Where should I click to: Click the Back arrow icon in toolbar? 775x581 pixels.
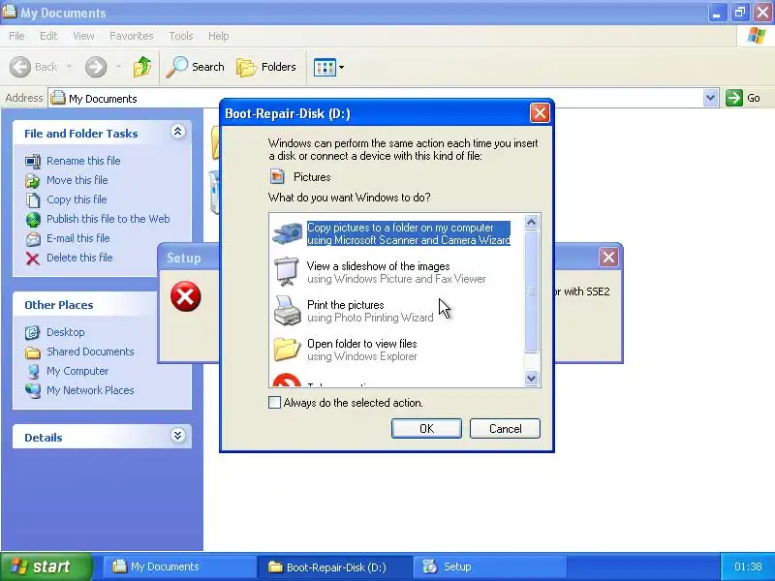(x=20, y=67)
